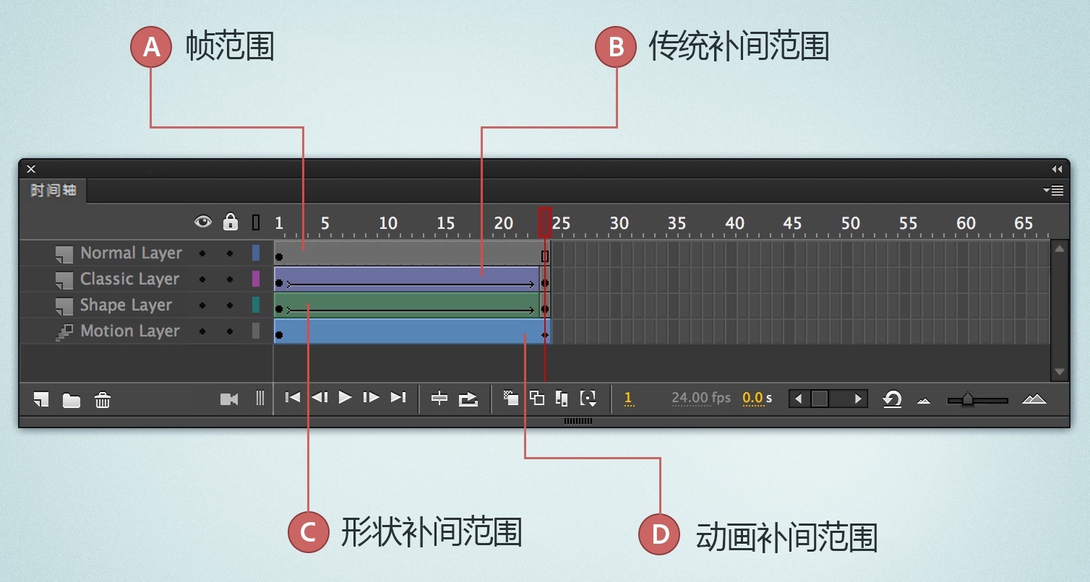Image resolution: width=1090 pixels, height=582 pixels.
Task: Show Shape Layer as outlines only
Action: pos(256,305)
